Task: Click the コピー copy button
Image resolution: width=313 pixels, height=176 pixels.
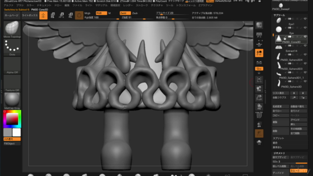Action: pos(281,115)
